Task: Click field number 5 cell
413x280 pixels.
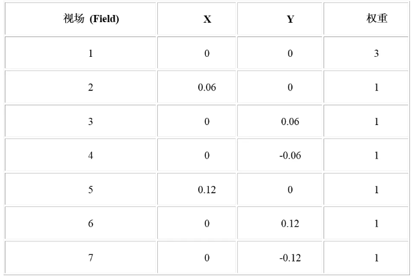Action: point(80,189)
